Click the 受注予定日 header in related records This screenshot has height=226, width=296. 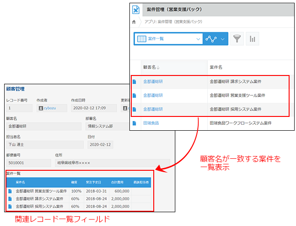(93, 182)
